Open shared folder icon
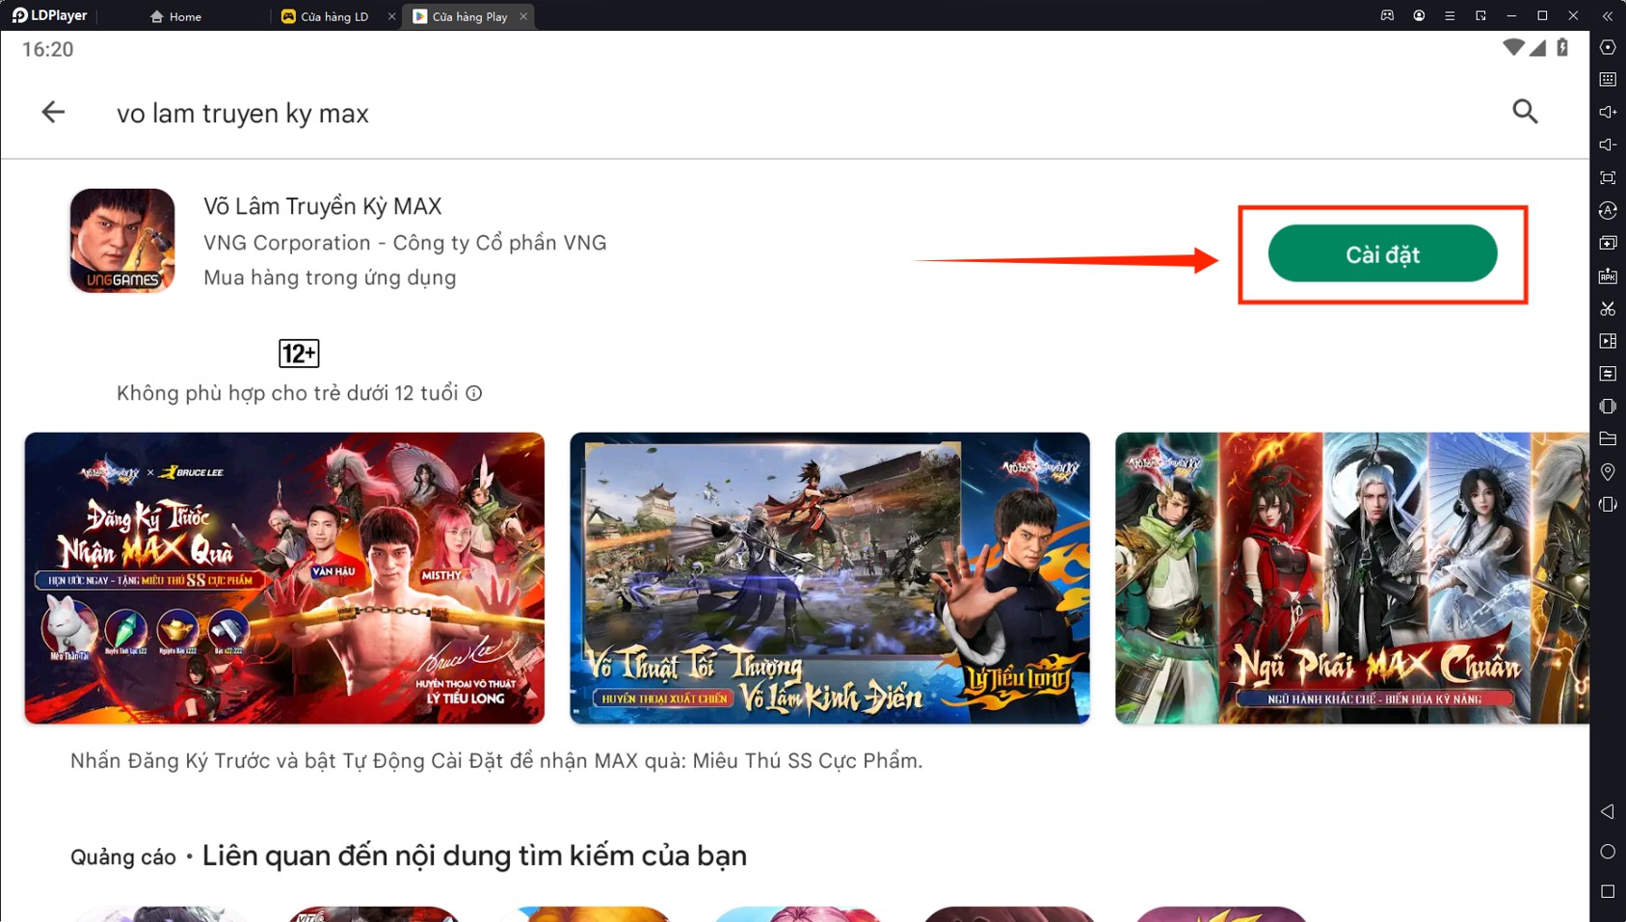Screen dimensions: 1626x922 click(x=1608, y=439)
